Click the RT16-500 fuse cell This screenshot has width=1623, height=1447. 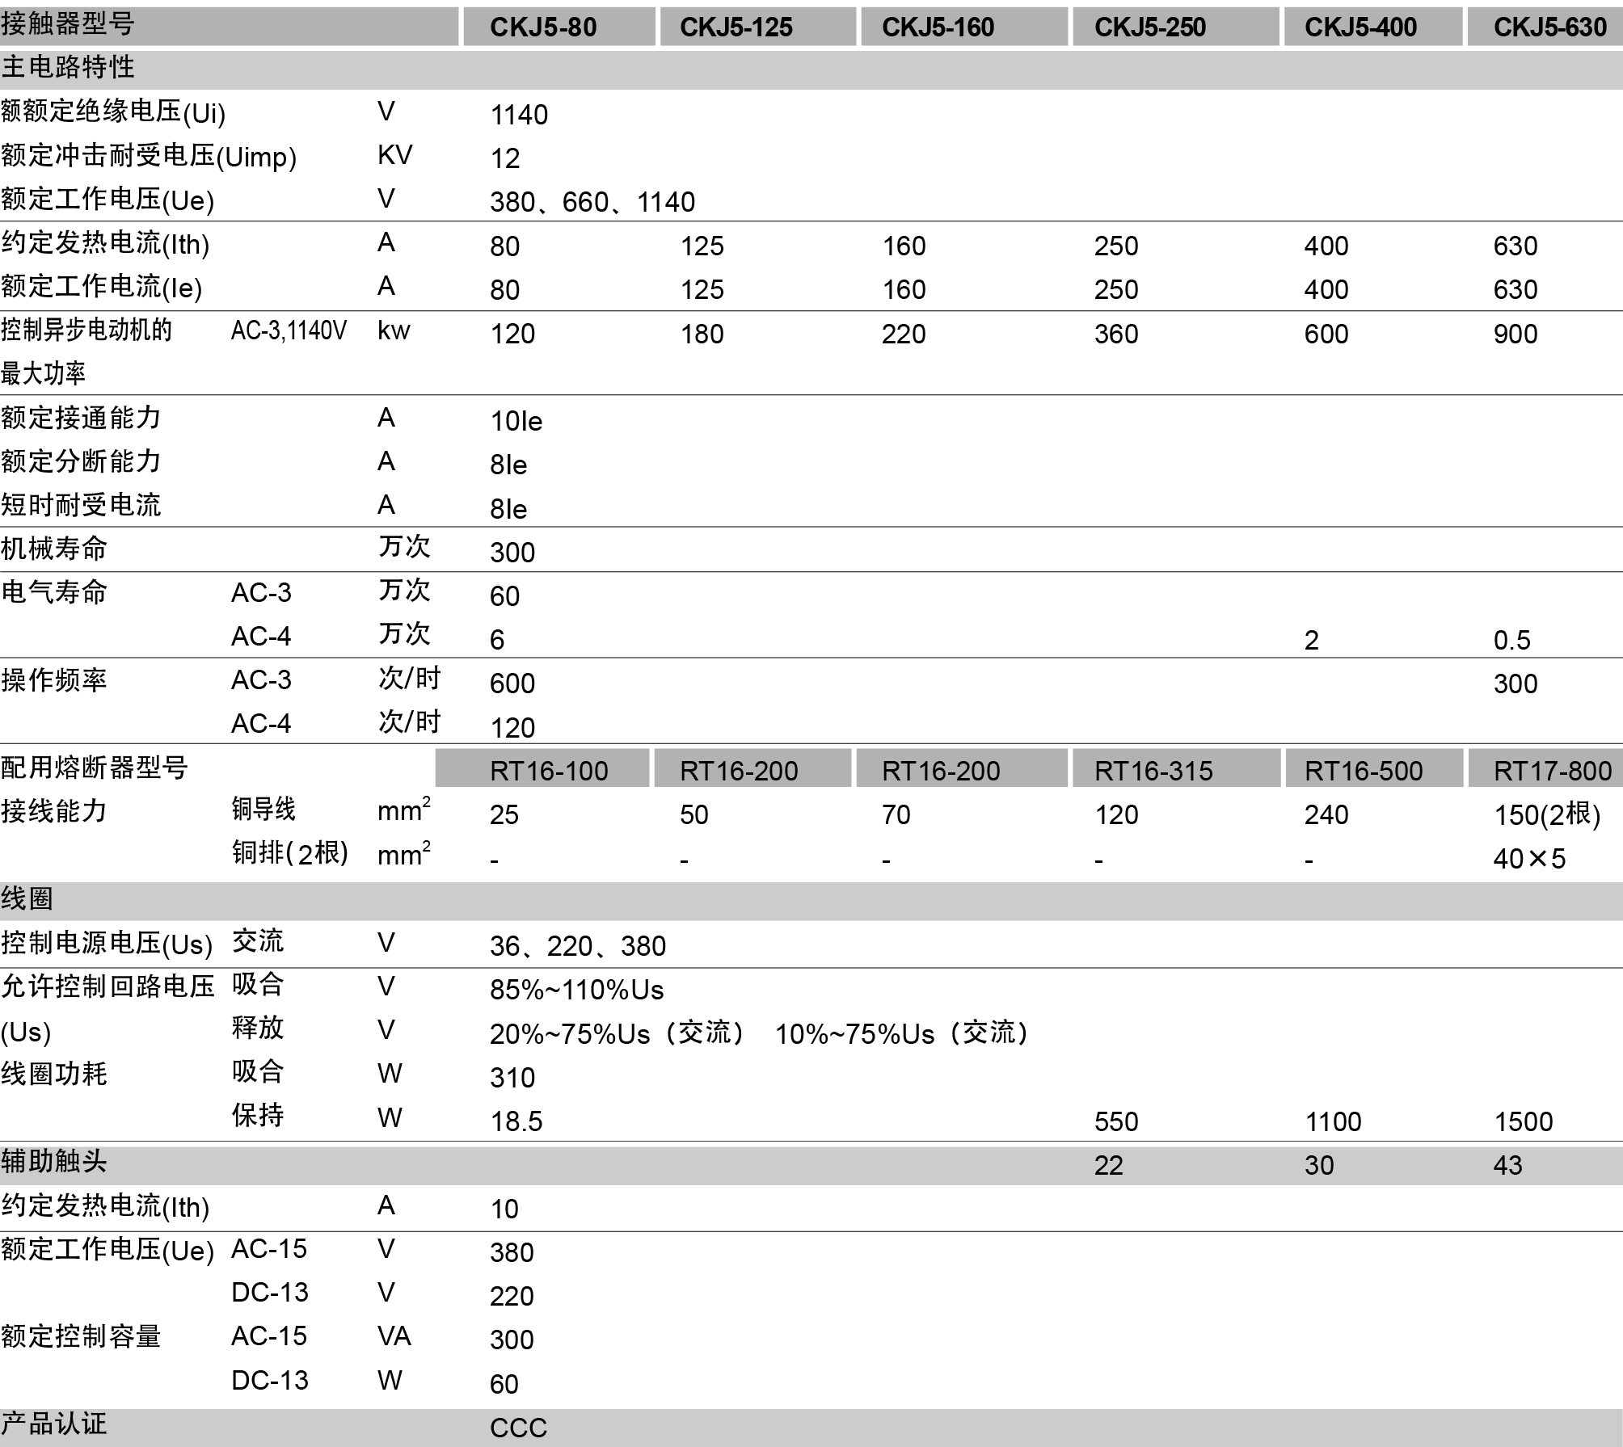pos(1364,771)
